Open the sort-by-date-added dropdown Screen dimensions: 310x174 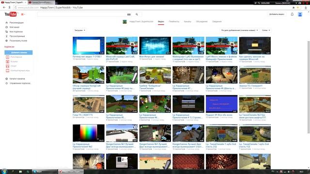click(x=239, y=30)
